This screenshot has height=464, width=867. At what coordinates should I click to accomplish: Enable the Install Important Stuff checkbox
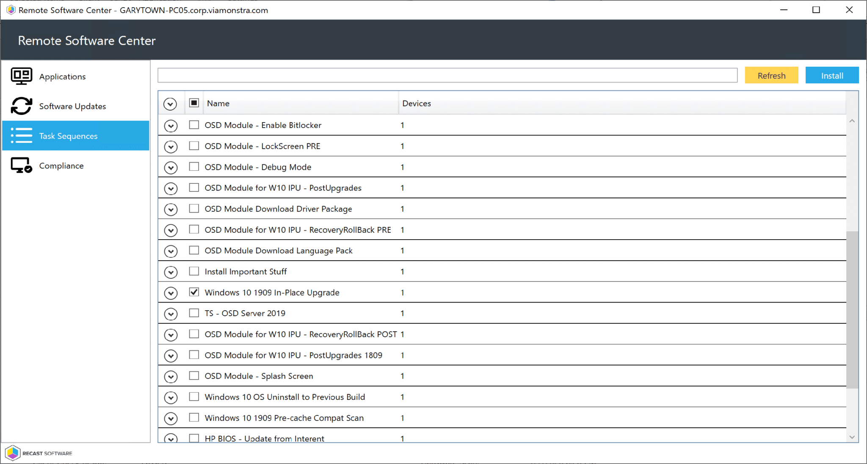[x=194, y=271]
